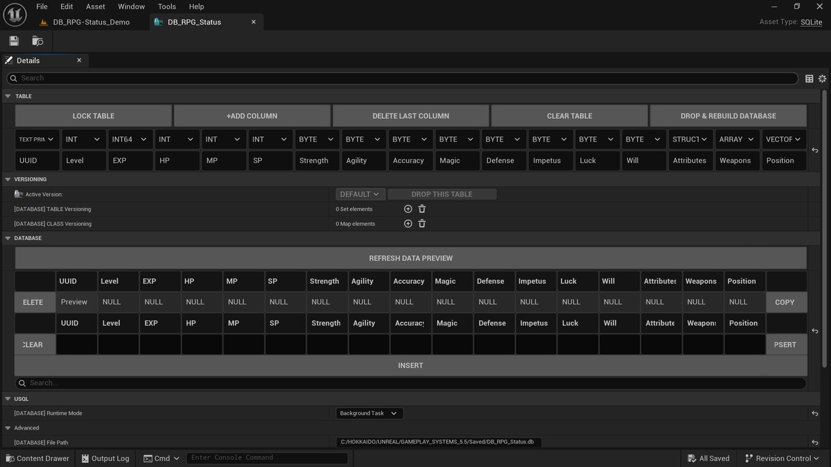Collapse the Advanced section
Screen dimensions: 831x467
(8, 428)
